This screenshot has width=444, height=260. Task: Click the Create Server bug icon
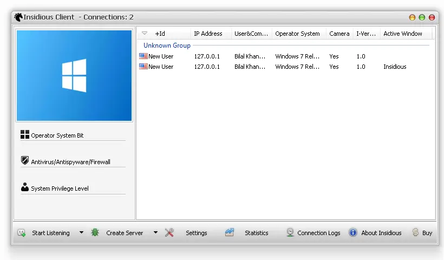(x=95, y=233)
